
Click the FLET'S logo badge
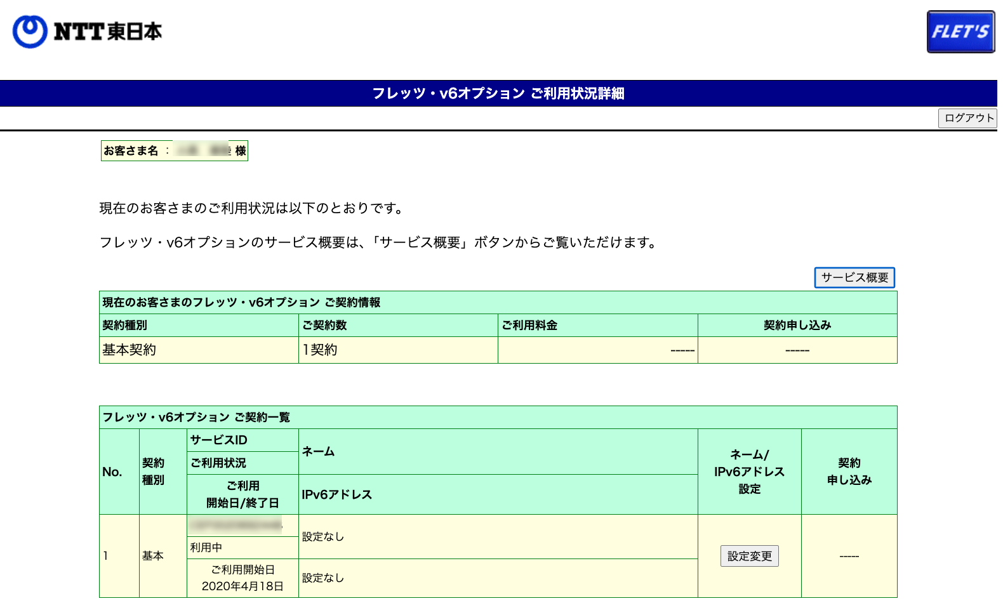[960, 32]
